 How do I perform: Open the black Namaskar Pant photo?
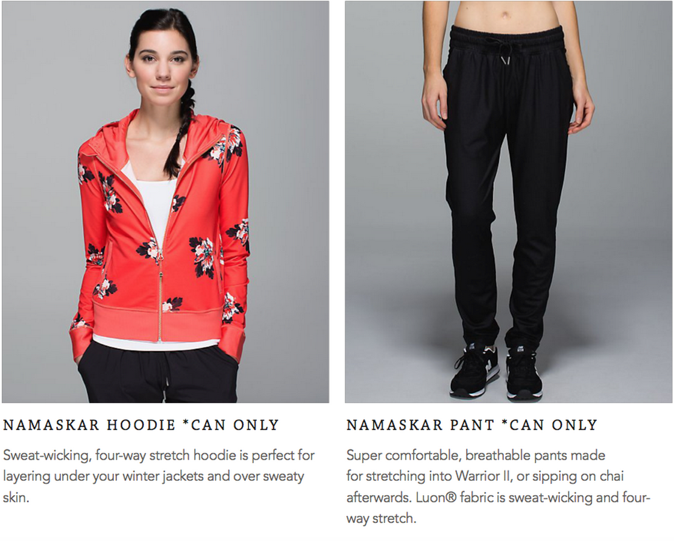tap(508, 202)
